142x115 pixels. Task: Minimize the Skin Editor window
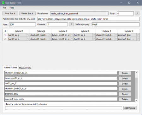click(121, 3)
